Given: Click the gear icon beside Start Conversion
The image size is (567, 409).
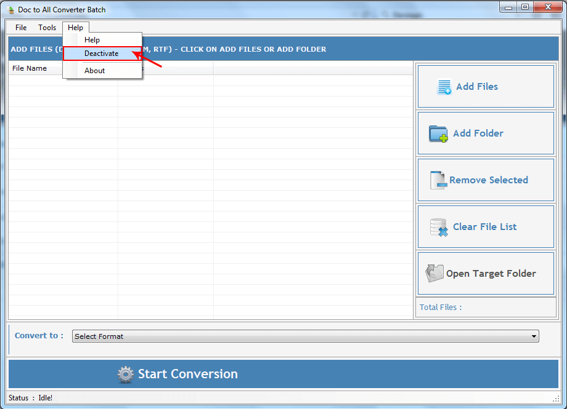Looking at the screenshot, I should point(126,375).
